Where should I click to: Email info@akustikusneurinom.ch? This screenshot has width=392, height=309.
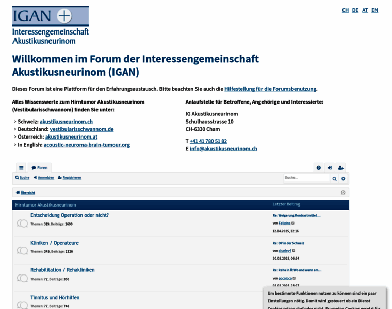[x=223, y=149]
